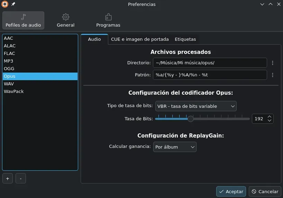Click the 192 bitrate value field

pos(259,119)
